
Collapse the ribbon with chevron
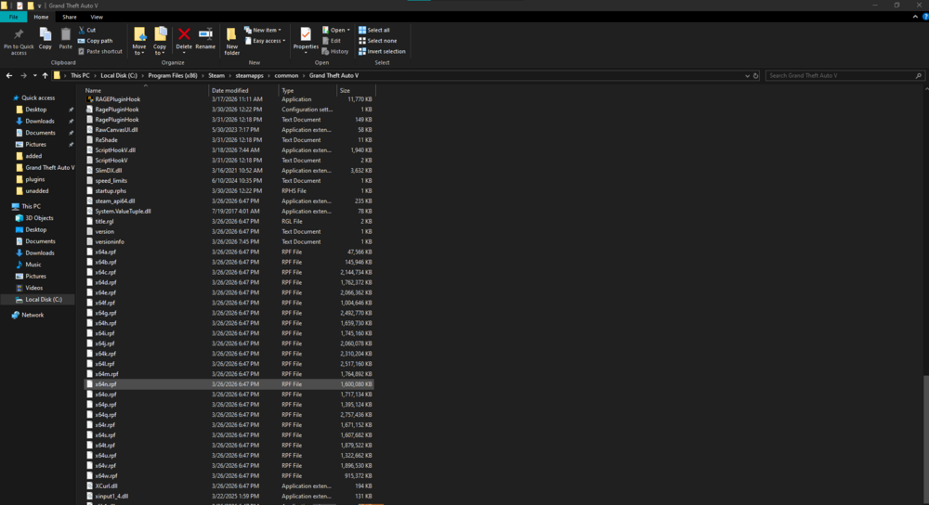click(x=915, y=17)
